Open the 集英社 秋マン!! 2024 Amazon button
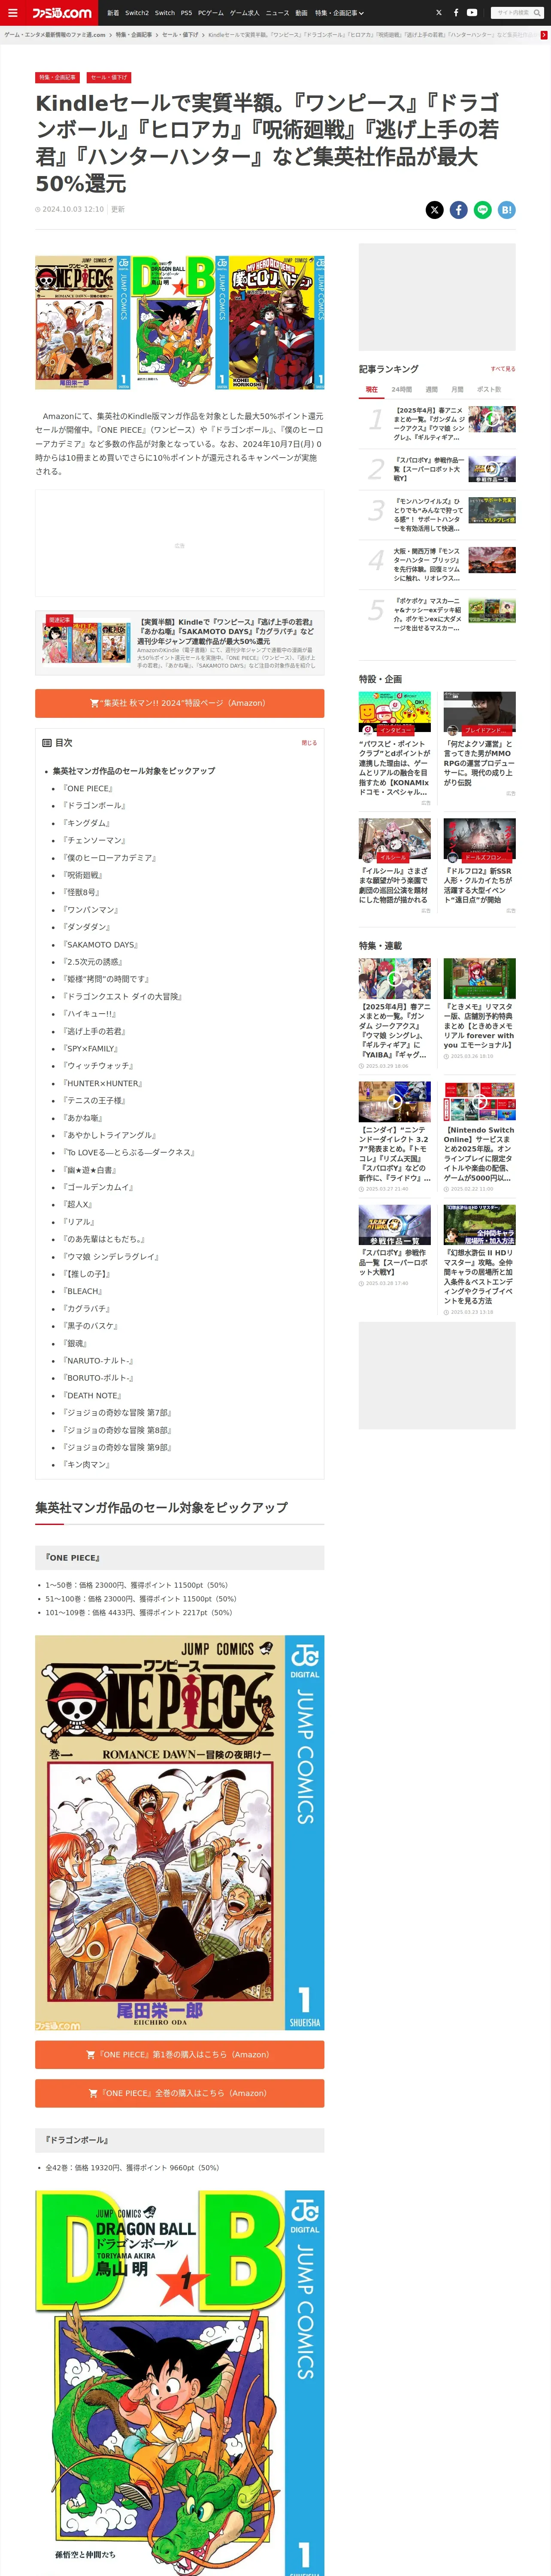551x2576 pixels. (179, 703)
